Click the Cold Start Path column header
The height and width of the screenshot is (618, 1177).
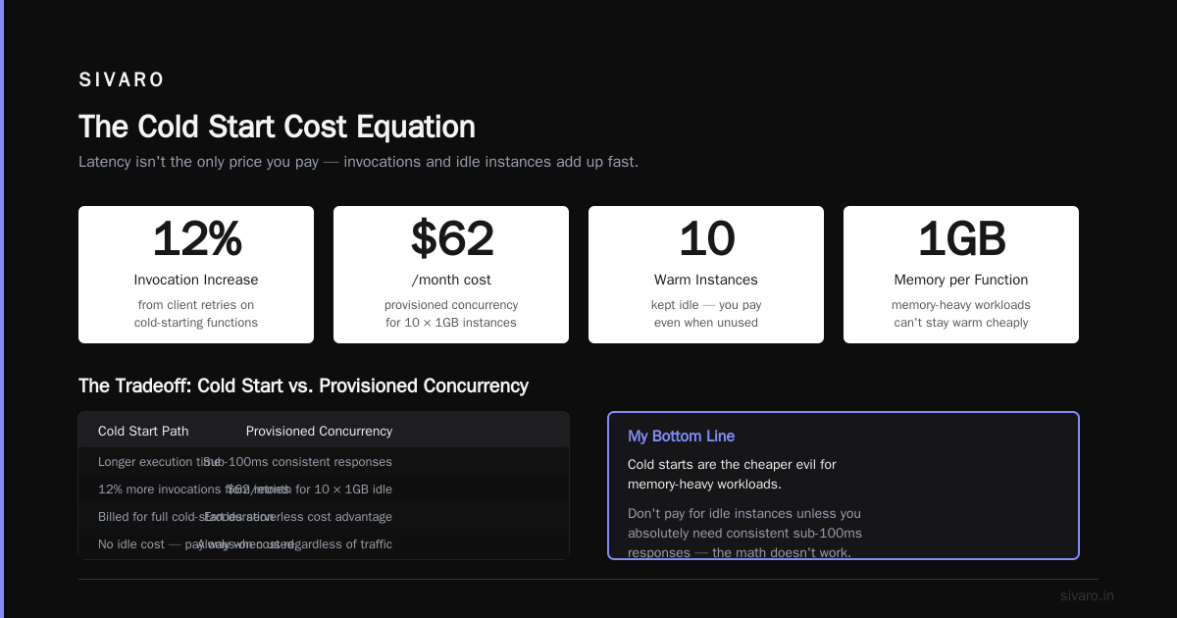143,431
